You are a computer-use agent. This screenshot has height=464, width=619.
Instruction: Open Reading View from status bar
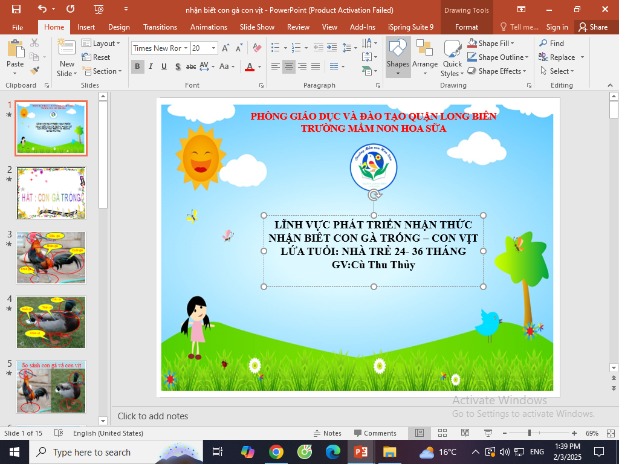coord(465,433)
